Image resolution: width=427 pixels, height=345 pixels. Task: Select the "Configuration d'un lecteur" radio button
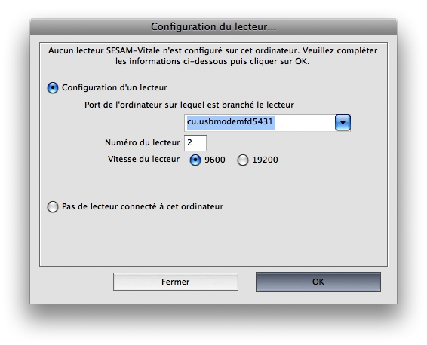(53, 88)
